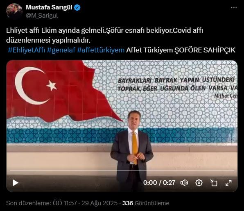Click the 0:00 / 0:27 time display

pos(159,183)
